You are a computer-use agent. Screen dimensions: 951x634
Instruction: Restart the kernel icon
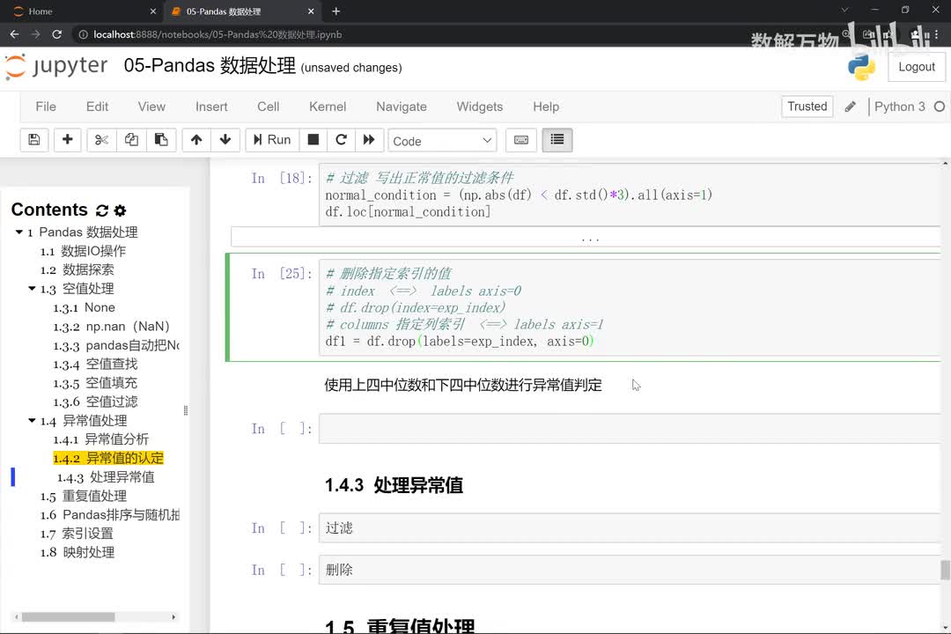pyautogui.click(x=341, y=140)
